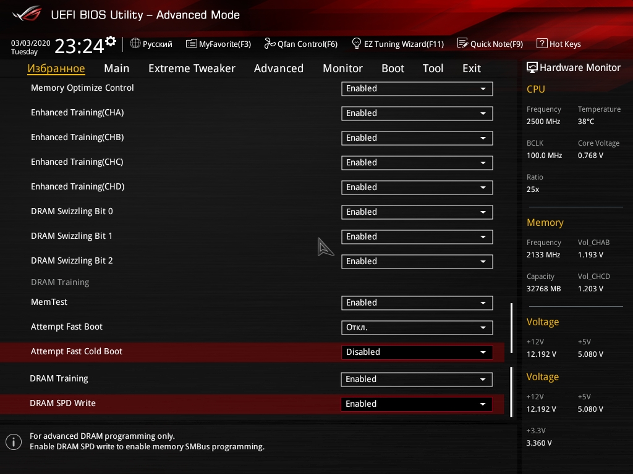
Task: Click the 23:24 clock display
Action: coord(79,46)
